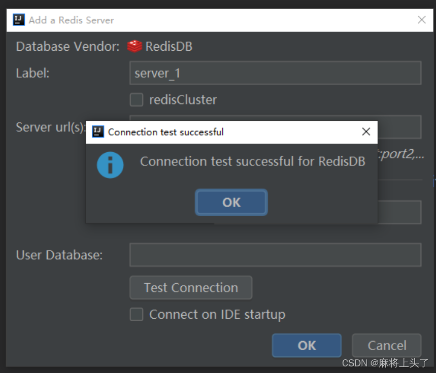Close the Add a Redis Server dialog
Screen dimensions: 436x373
click(x=422, y=20)
